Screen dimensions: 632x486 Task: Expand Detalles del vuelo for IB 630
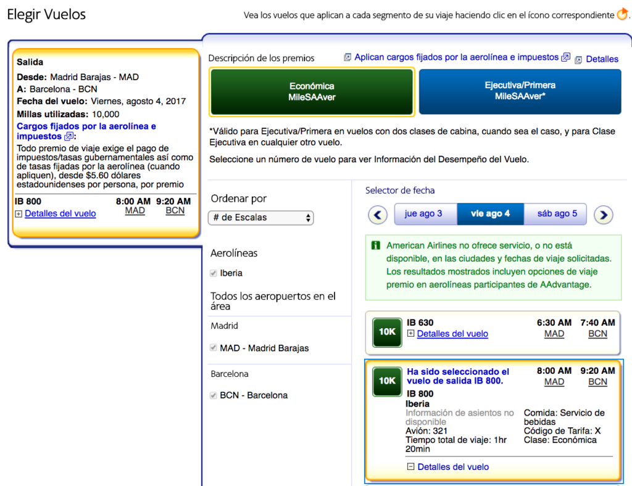point(410,334)
